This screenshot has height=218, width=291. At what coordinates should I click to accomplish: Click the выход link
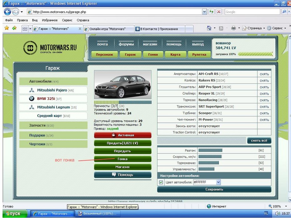tap(198, 44)
